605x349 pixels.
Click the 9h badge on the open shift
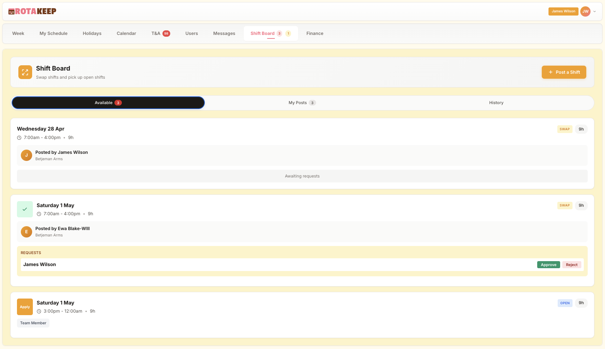(x=581, y=303)
